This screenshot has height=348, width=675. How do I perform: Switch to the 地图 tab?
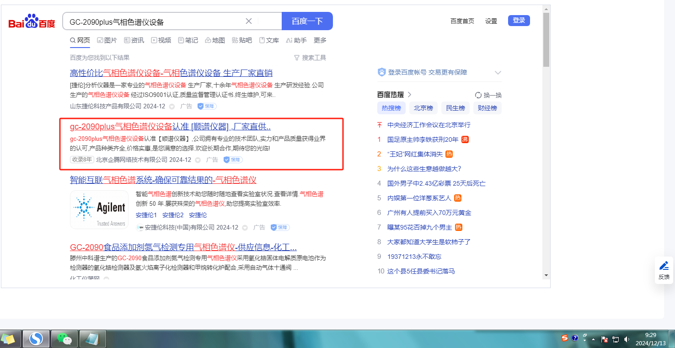click(215, 40)
